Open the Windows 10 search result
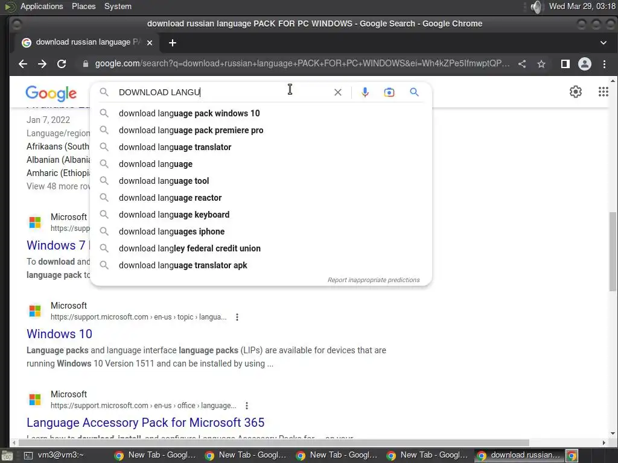The height and width of the screenshot is (463, 618). (60, 334)
